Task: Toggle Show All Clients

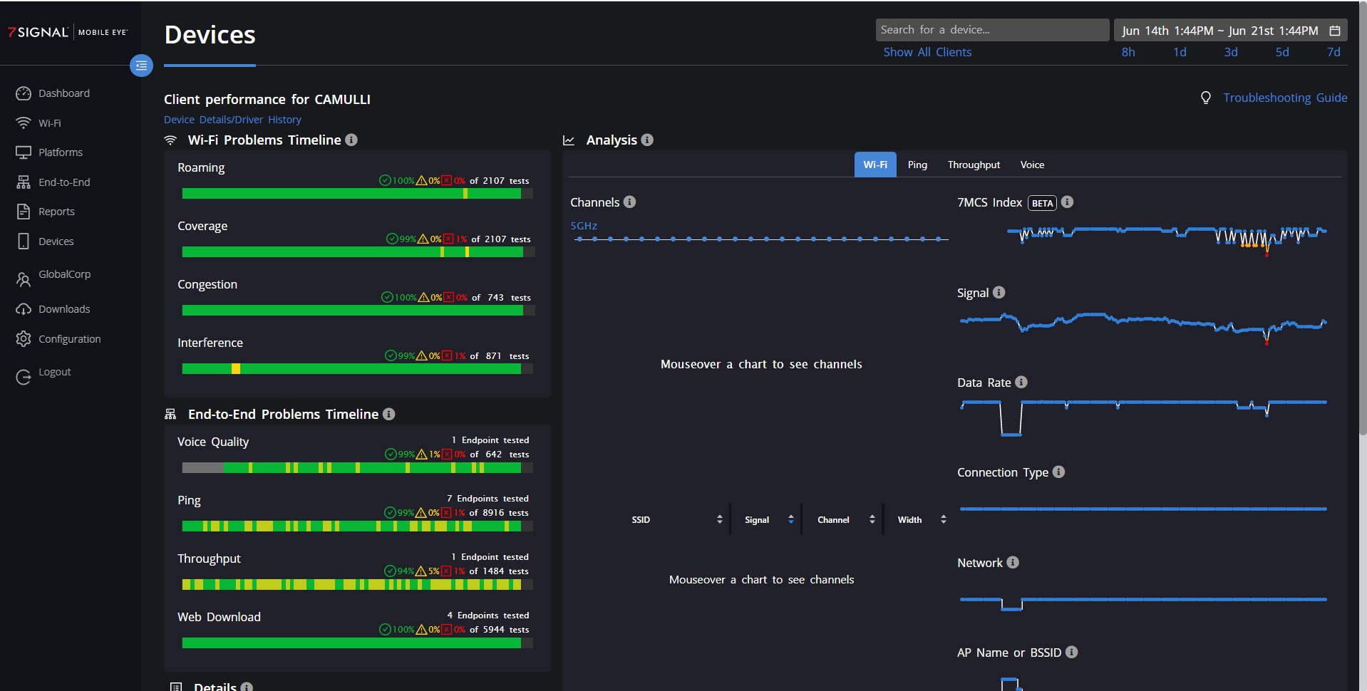Action: tap(927, 52)
